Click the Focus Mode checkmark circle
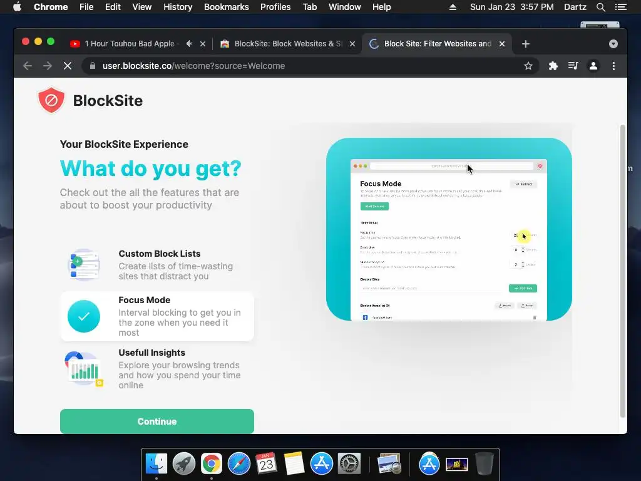Viewport: 641px width, 481px height. 84,316
